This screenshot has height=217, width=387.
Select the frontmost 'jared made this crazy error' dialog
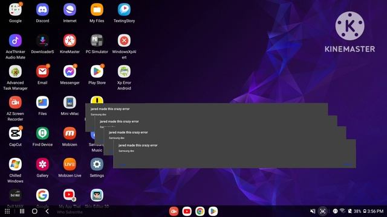point(235,154)
